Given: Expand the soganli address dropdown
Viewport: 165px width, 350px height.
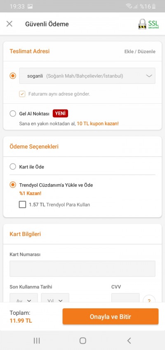Looking at the screenshot, I should [x=87, y=76].
